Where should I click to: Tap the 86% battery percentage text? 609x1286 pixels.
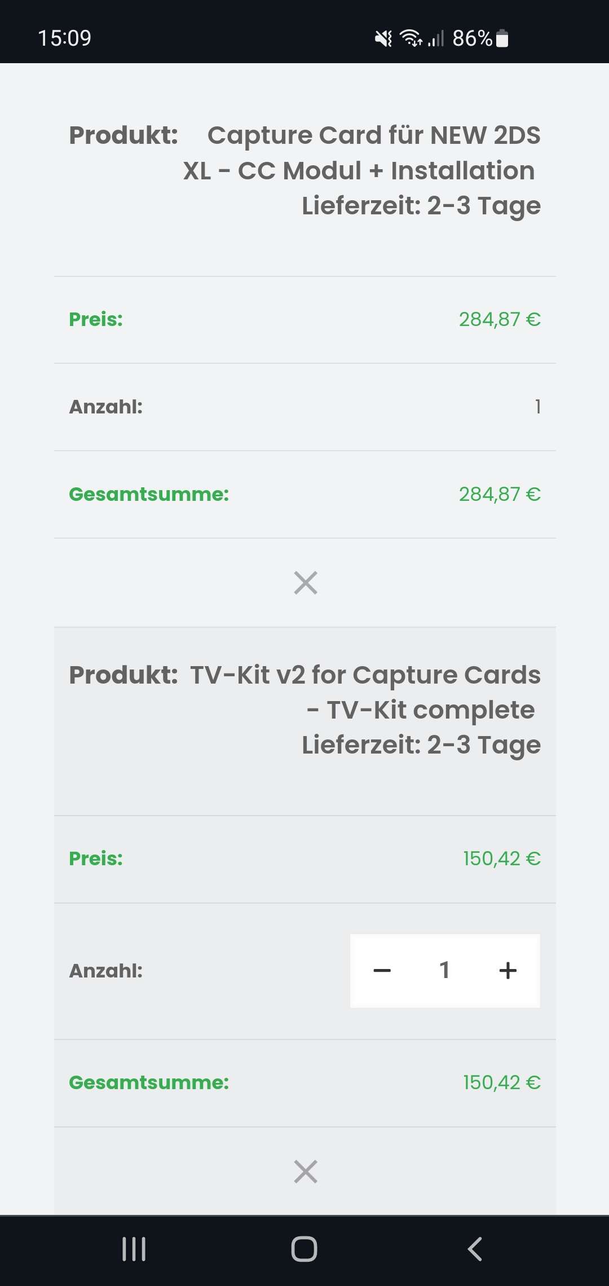pos(473,38)
